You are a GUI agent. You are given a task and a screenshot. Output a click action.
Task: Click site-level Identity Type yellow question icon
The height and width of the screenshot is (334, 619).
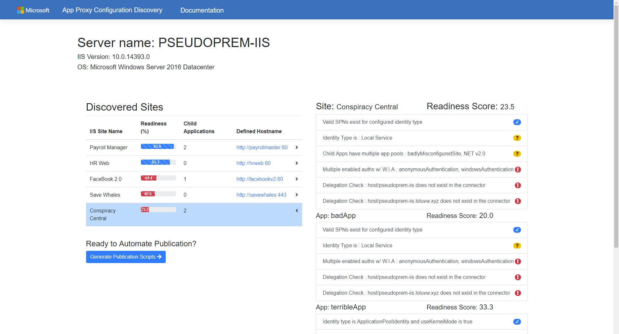(517, 138)
